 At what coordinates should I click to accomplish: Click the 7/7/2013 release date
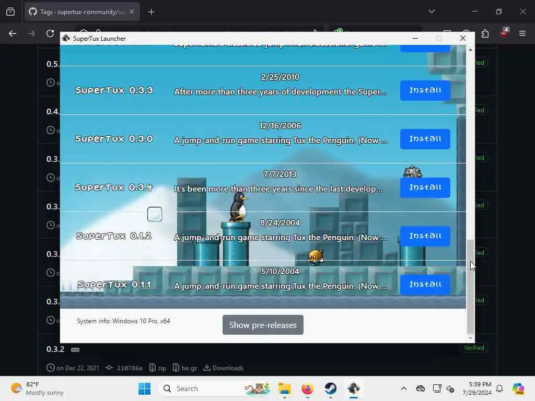click(280, 174)
